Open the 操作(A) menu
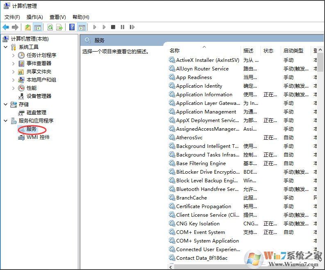325x270 pixels. 34,17
